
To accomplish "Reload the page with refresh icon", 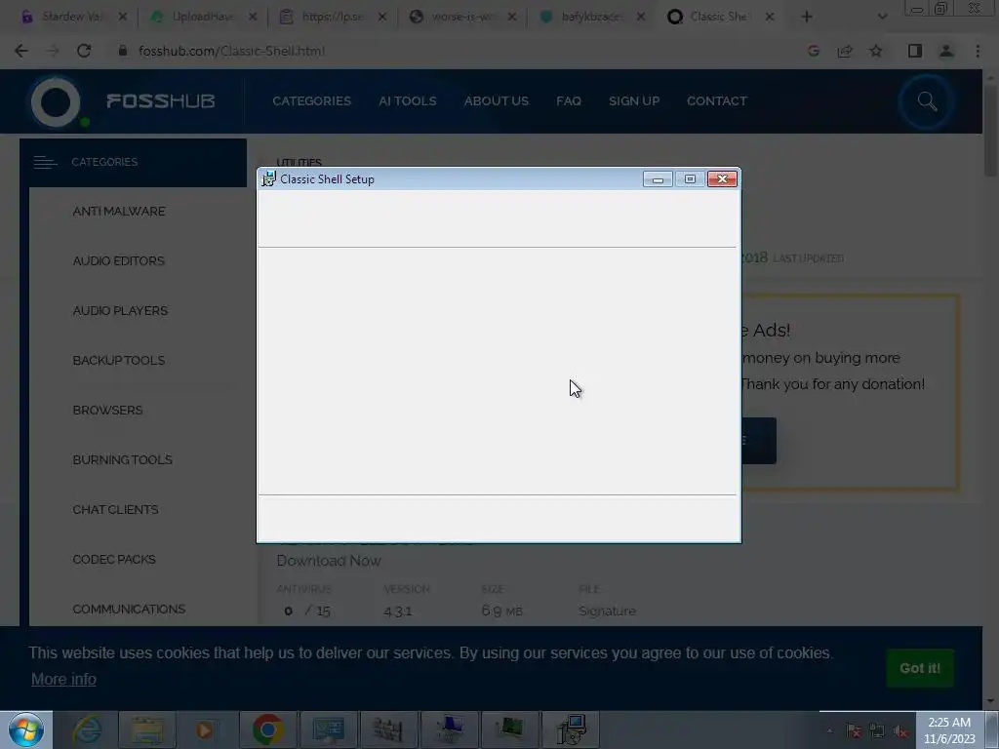I will (x=84, y=51).
